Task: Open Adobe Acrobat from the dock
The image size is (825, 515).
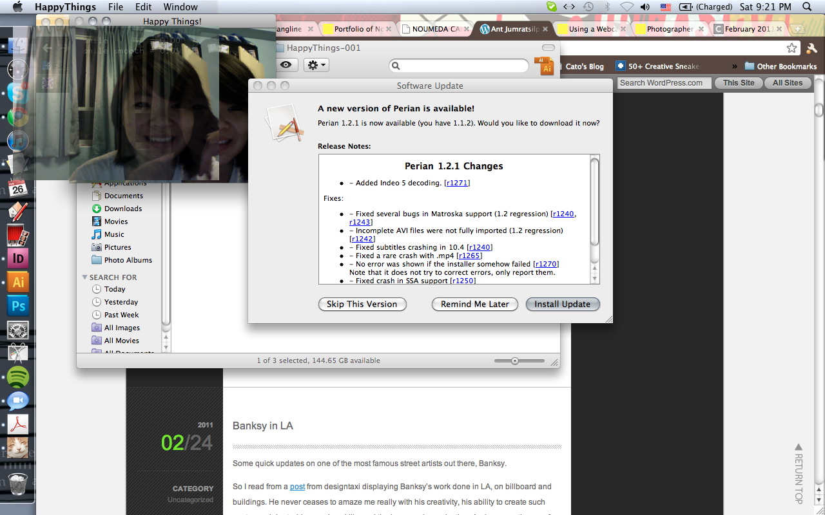Action: 18,424
